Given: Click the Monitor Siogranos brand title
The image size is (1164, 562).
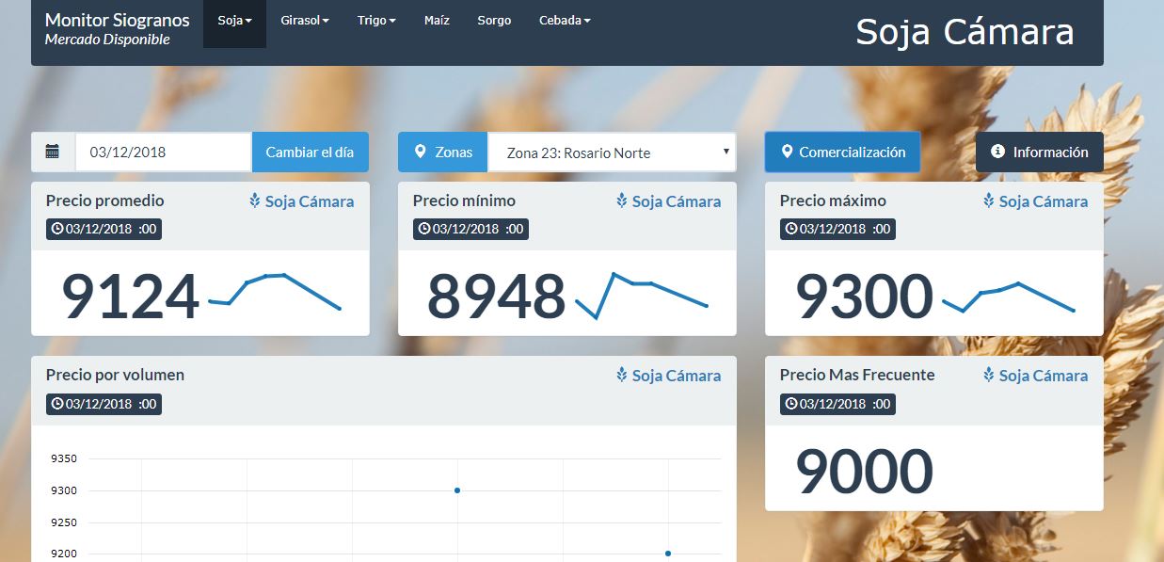Looking at the screenshot, I should point(117,20).
